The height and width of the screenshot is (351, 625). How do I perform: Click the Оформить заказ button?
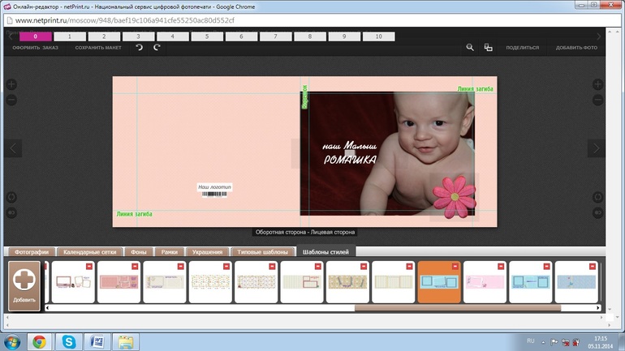tap(35, 48)
